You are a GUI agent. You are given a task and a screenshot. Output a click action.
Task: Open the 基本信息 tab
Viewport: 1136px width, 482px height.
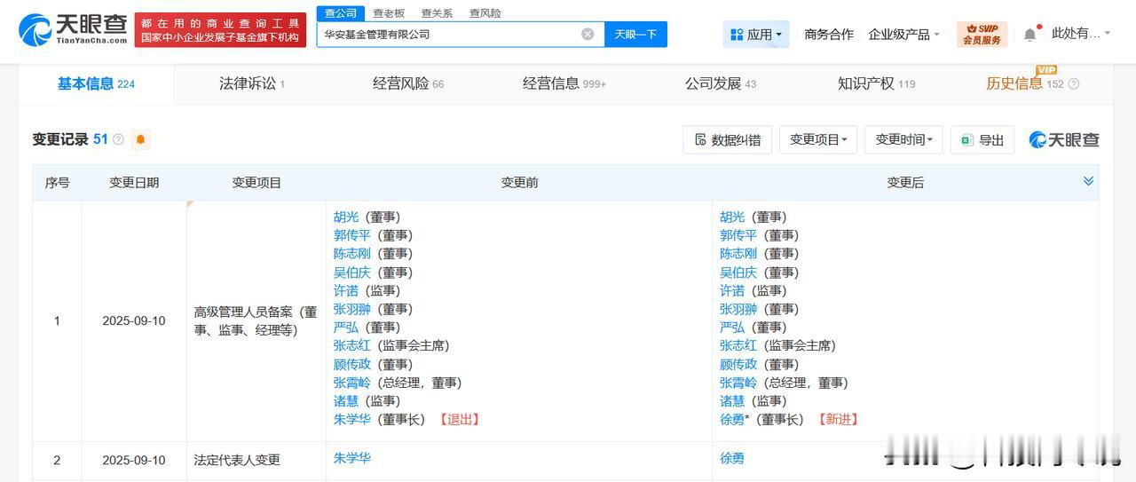[96, 83]
